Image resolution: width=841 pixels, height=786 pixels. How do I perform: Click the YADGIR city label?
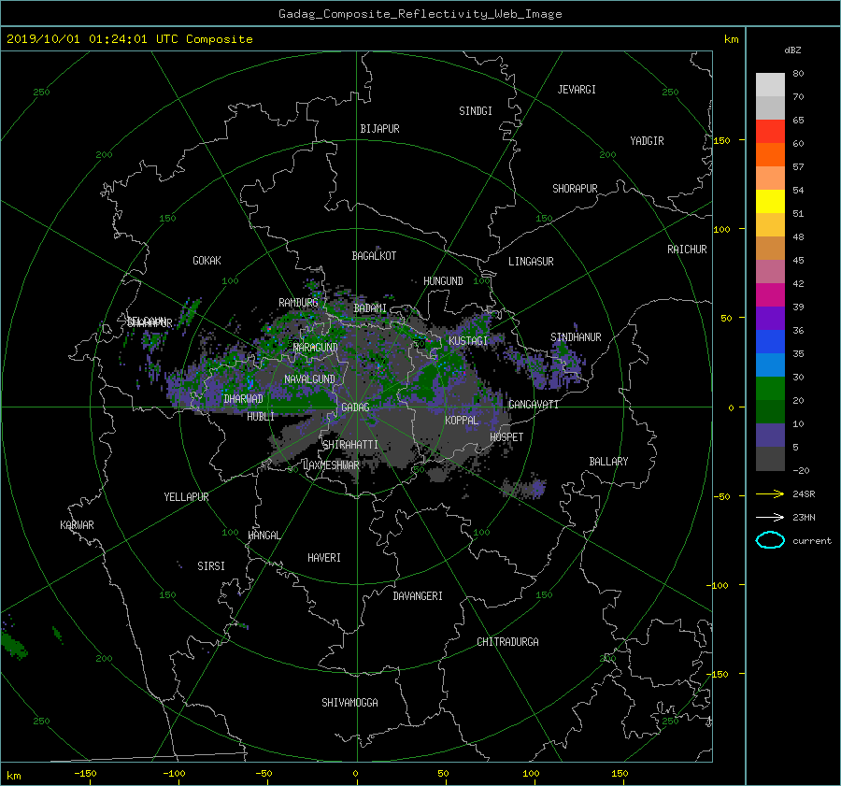coord(647,140)
